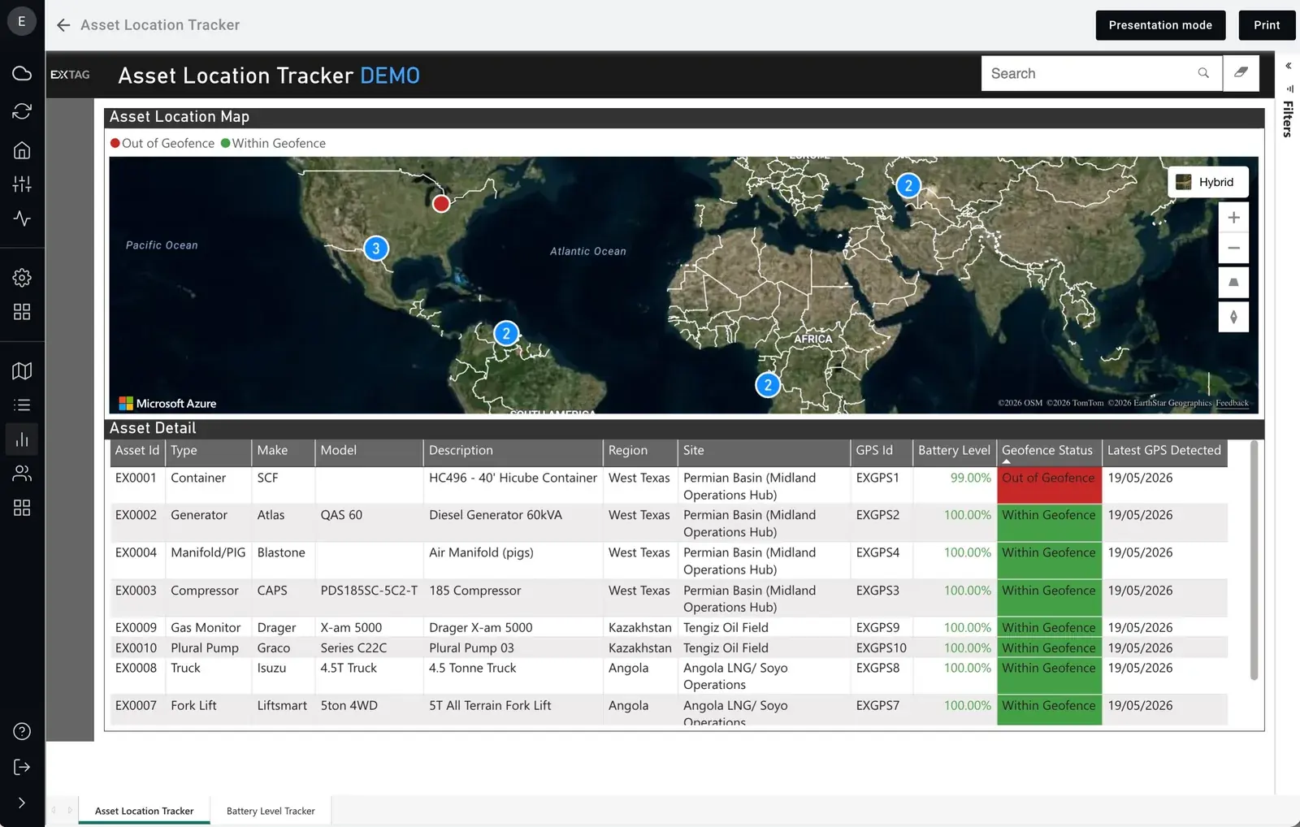
Task: Sort by the Battery Level column header
Action: pyautogui.click(x=954, y=450)
